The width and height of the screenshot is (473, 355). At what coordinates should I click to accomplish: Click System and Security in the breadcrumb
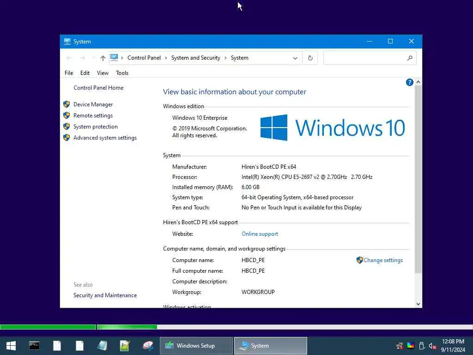coord(195,58)
